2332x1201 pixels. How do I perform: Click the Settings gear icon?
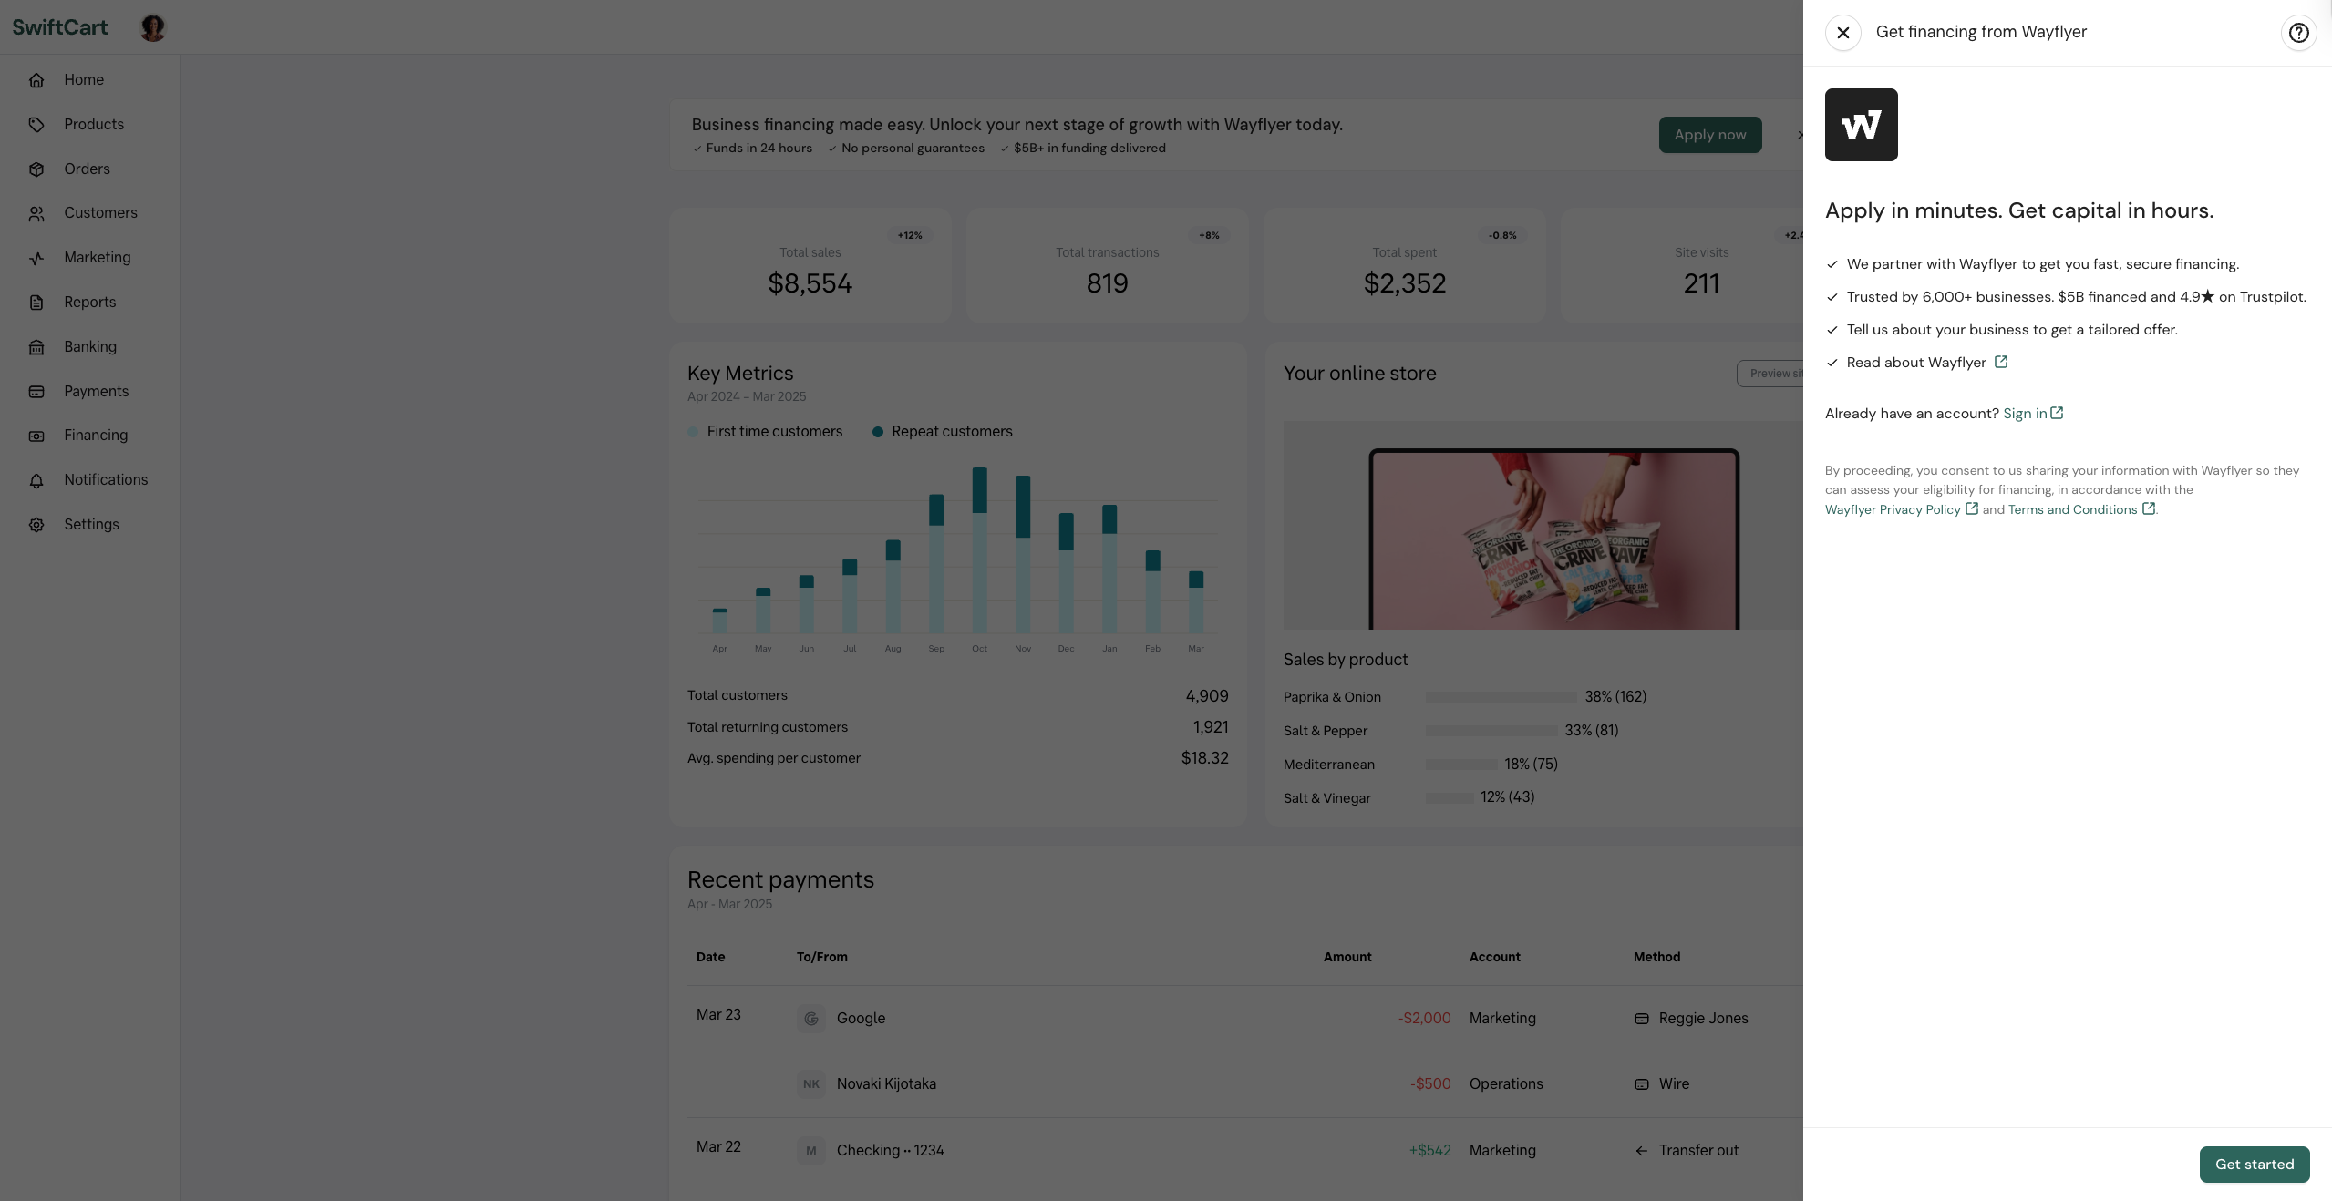[x=36, y=525]
